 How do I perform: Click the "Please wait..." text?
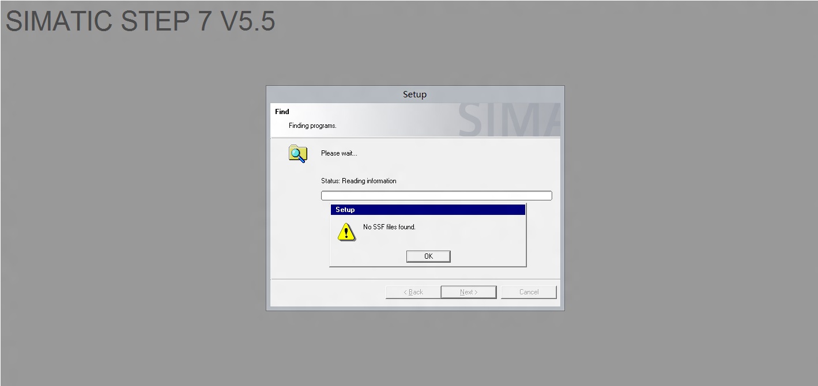[339, 153]
